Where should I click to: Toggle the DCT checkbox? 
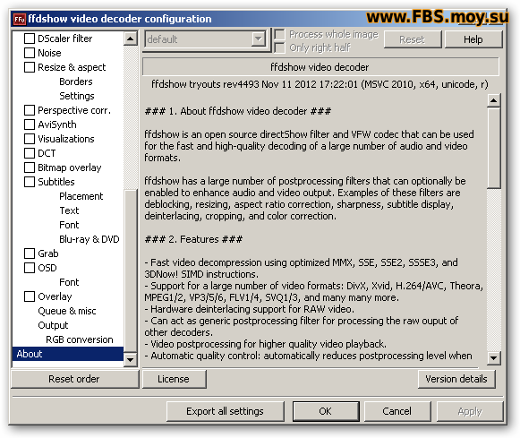tap(30, 153)
